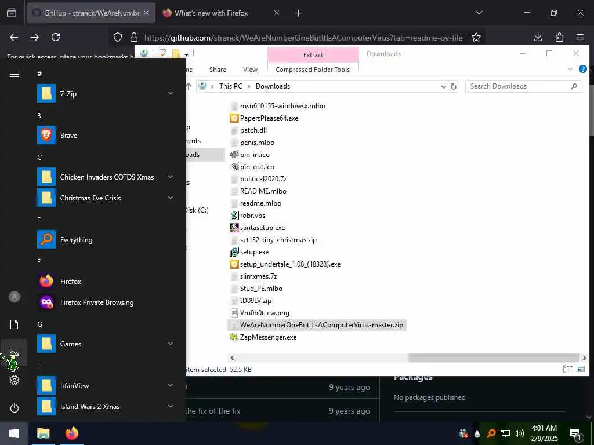Switch to Firefox via taskbar icon
This screenshot has height=445, width=594.
71,433
